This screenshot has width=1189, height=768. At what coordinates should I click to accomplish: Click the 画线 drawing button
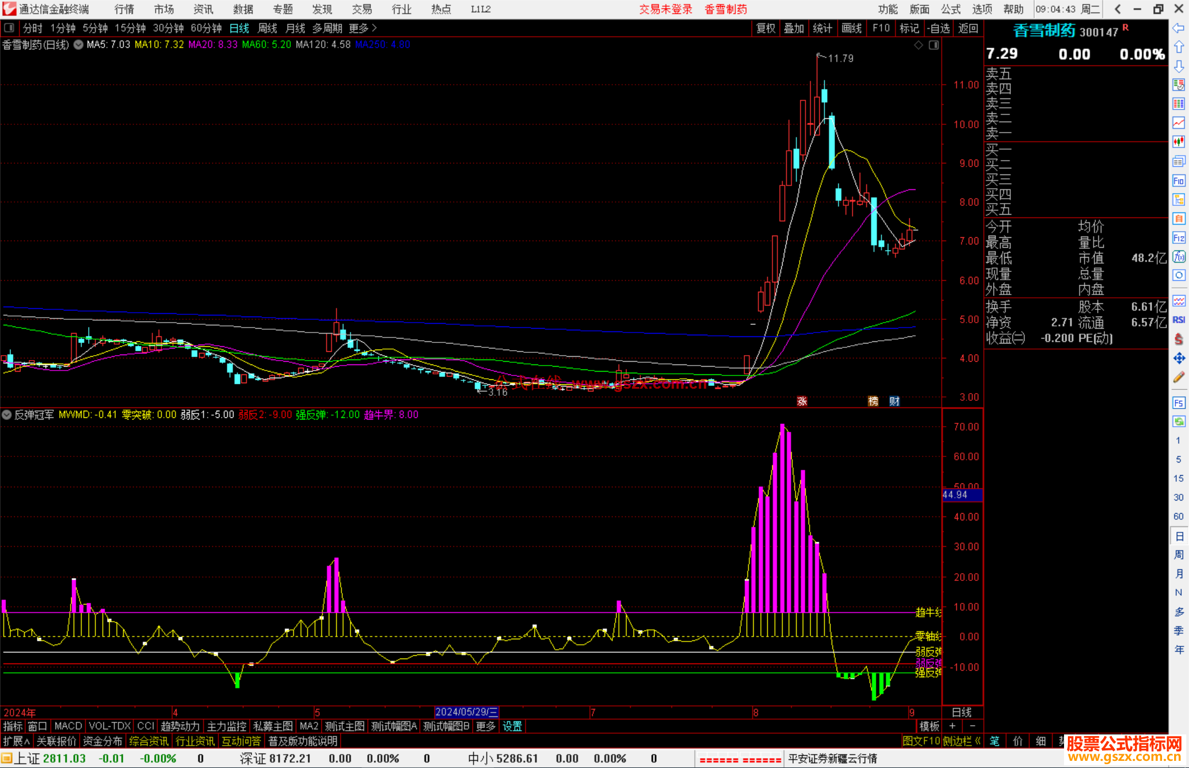coord(851,28)
